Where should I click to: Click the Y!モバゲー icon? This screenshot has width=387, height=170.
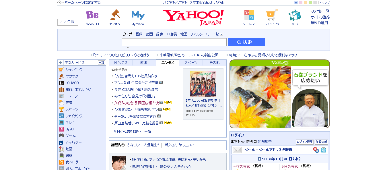pos(61,142)
